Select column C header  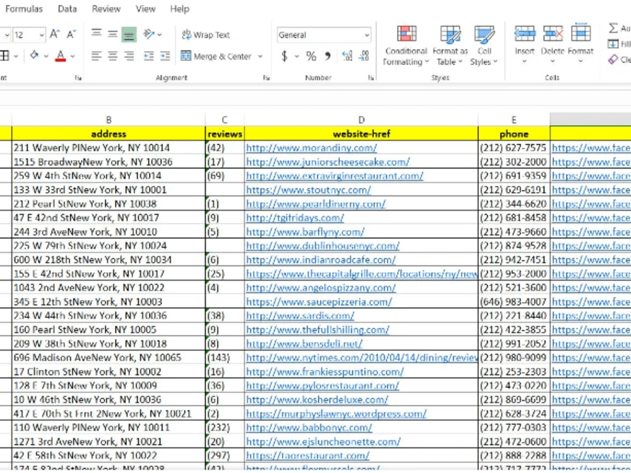click(x=225, y=119)
